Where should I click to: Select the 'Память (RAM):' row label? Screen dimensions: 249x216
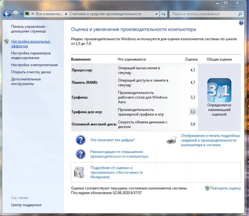(85, 83)
